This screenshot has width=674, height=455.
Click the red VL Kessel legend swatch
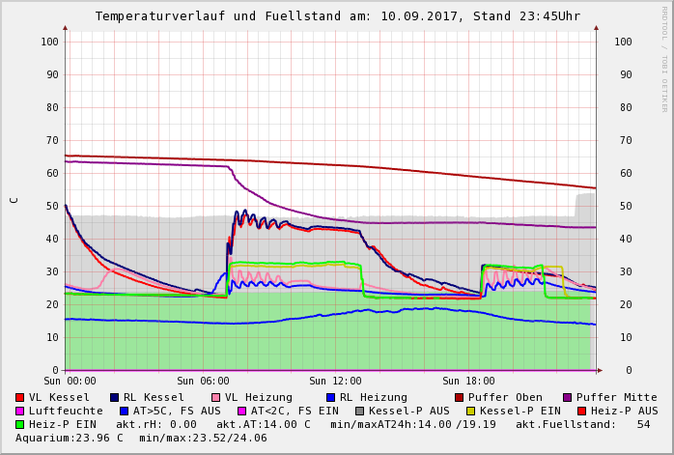tap(20, 397)
